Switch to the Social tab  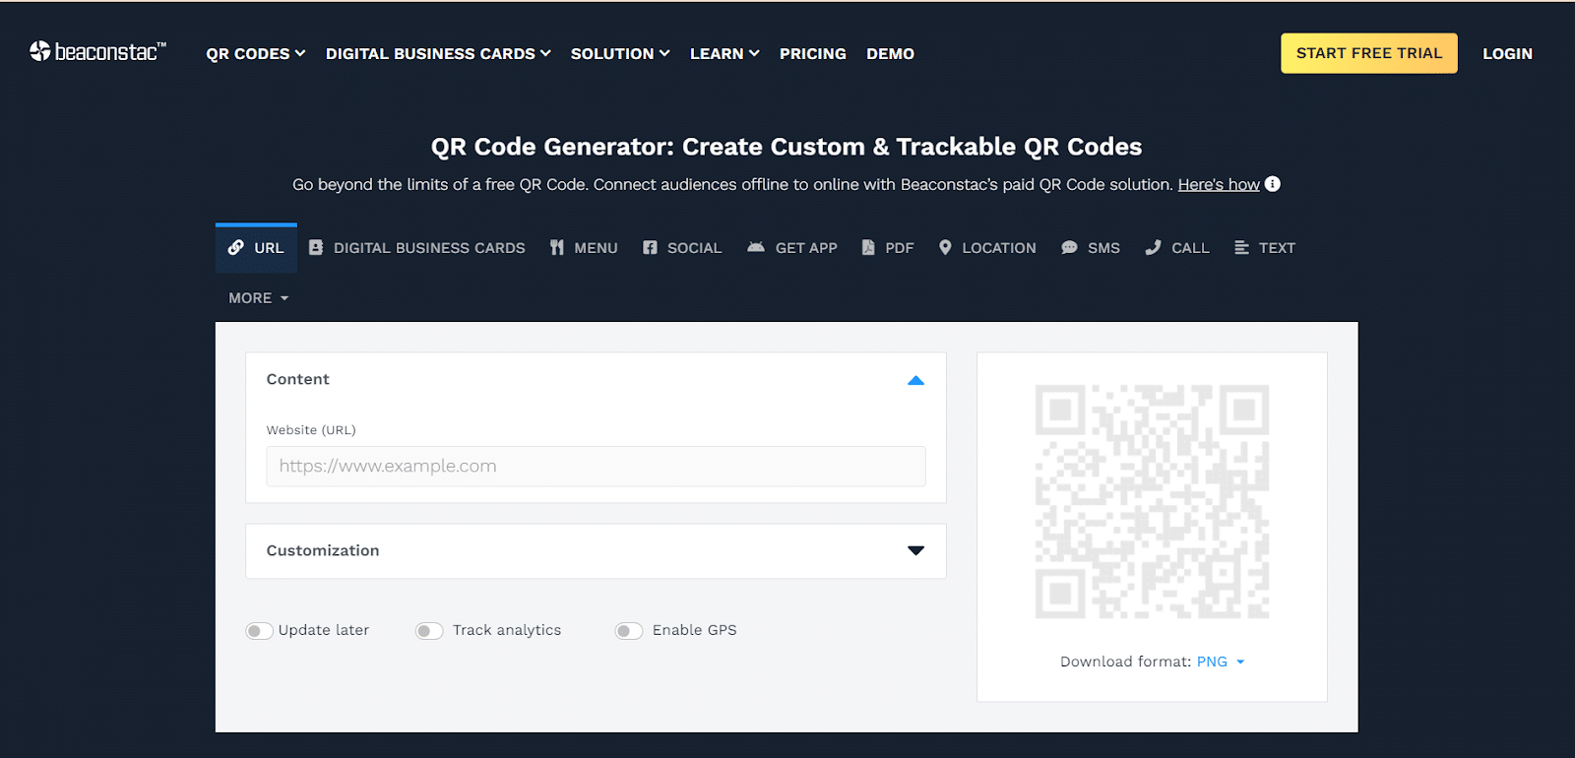(x=682, y=248)
